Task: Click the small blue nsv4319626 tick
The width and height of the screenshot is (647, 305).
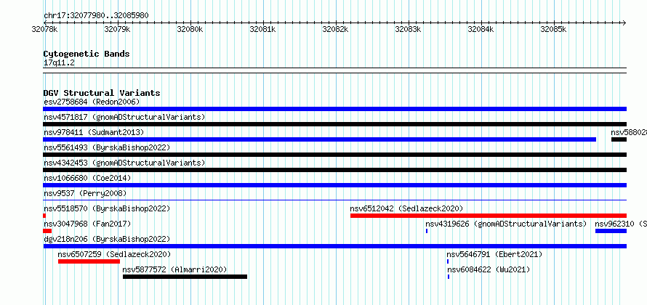Action: [x=427, y=231]
